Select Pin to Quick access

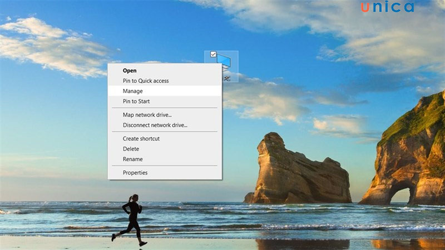pos(165,81)
